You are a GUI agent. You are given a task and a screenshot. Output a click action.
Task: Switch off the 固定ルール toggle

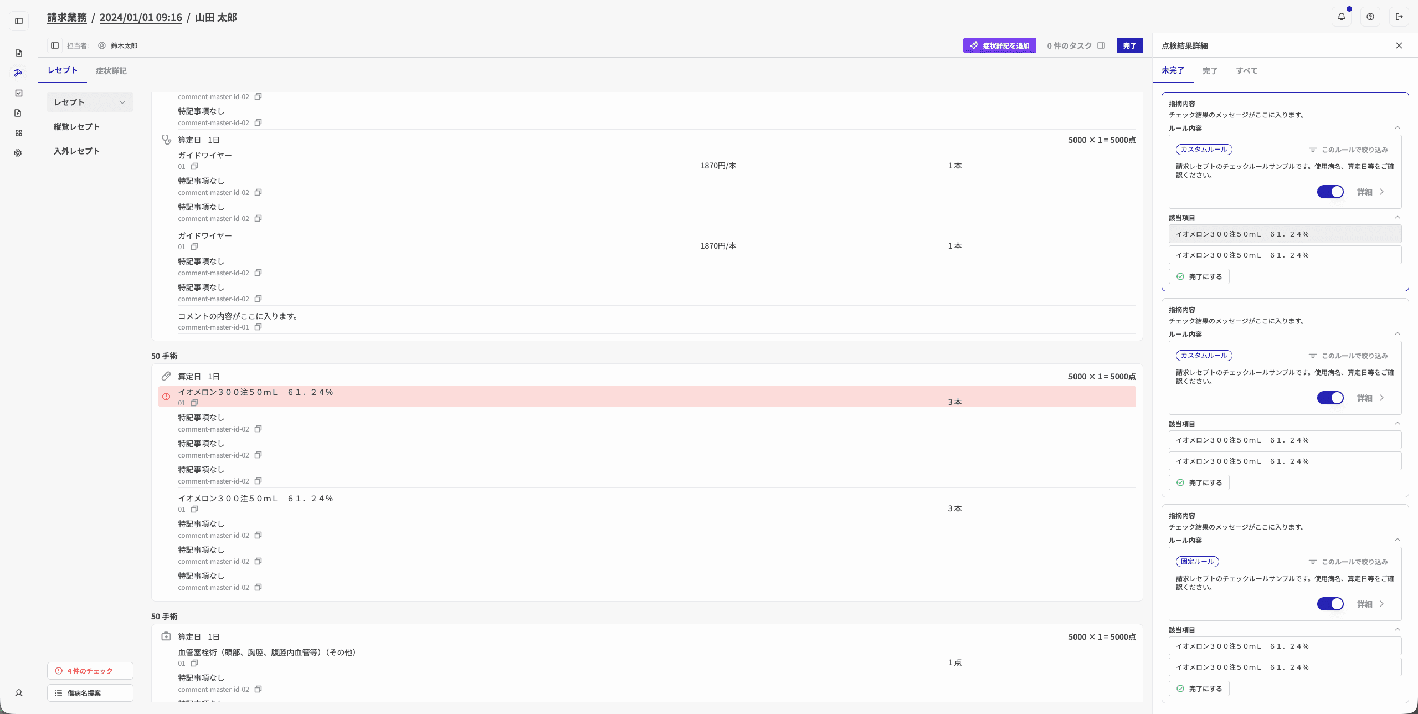pyautogui.click(x=1330, y=604)
